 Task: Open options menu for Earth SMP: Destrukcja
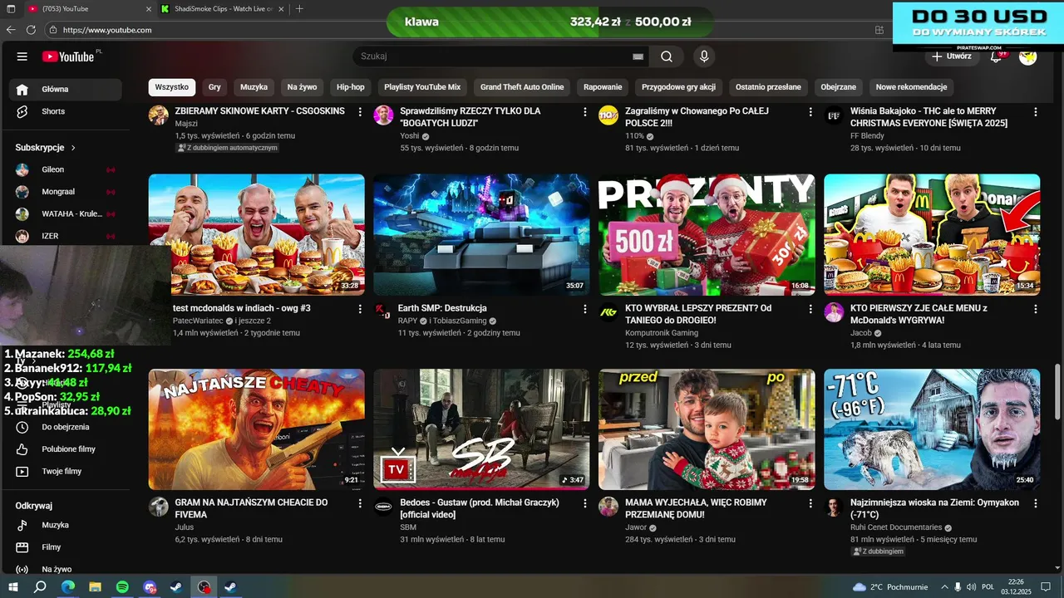click(585, 309)
